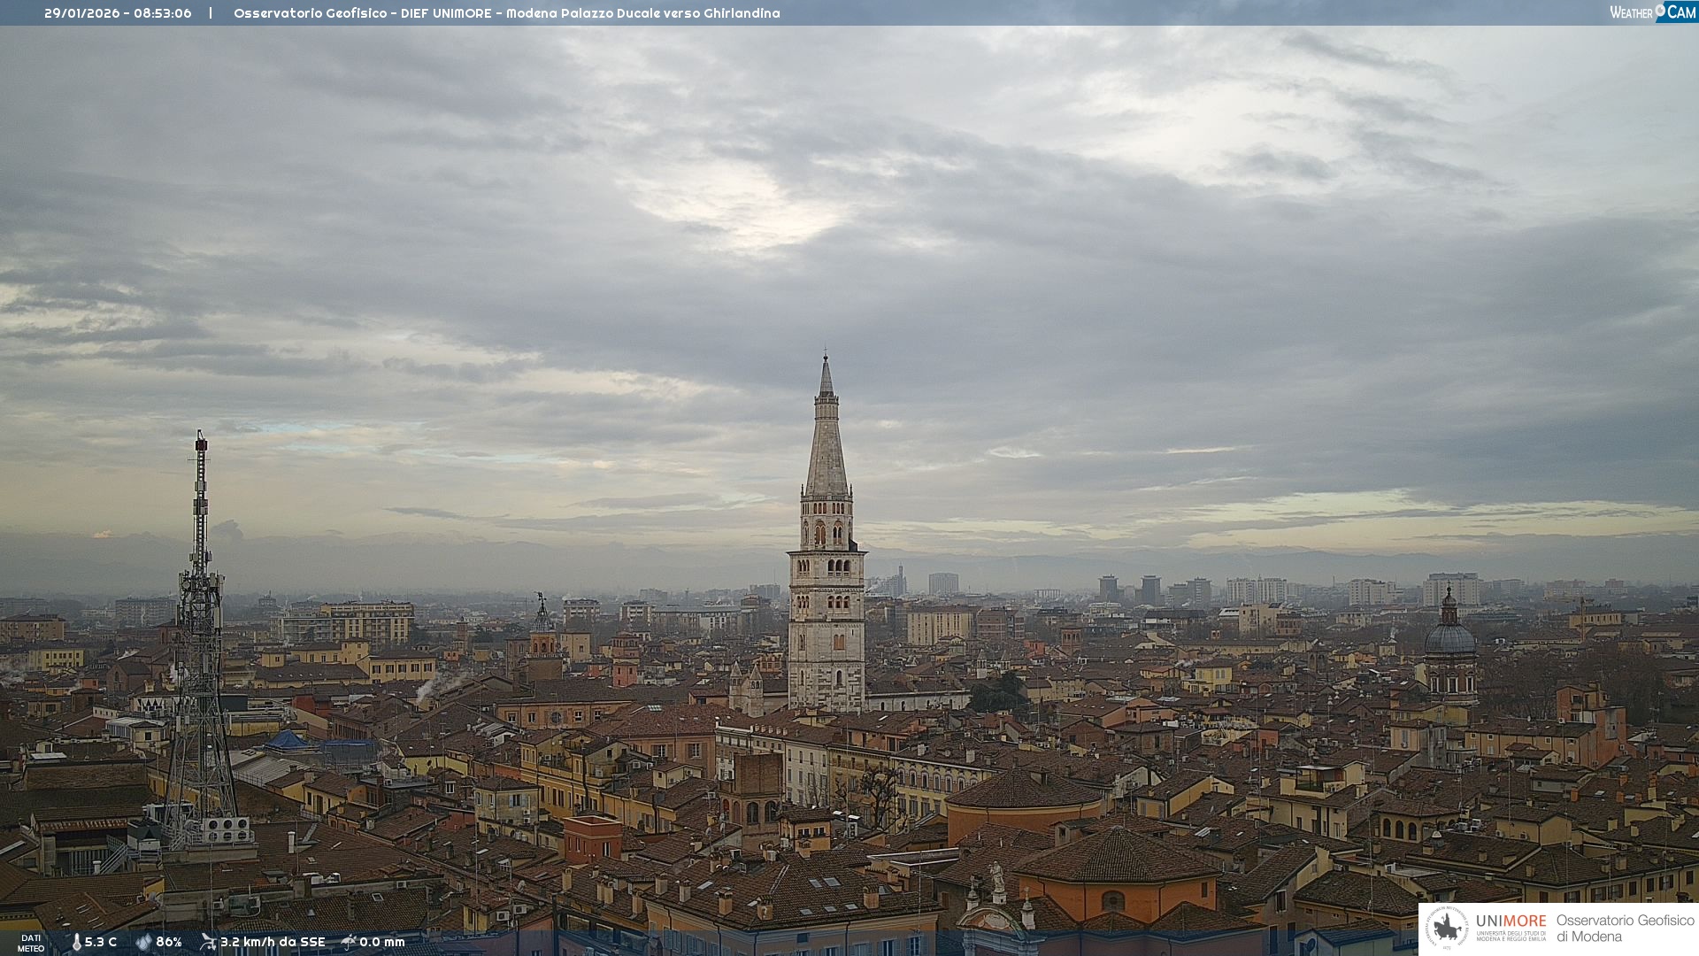Screen dimensions: 1699x956
Task: Select the DATI METEO label
Action: pyautogui.click(x=31, y=943)
